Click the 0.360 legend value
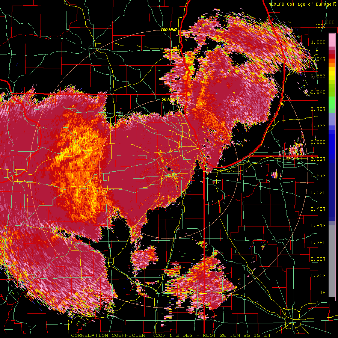 318,243
